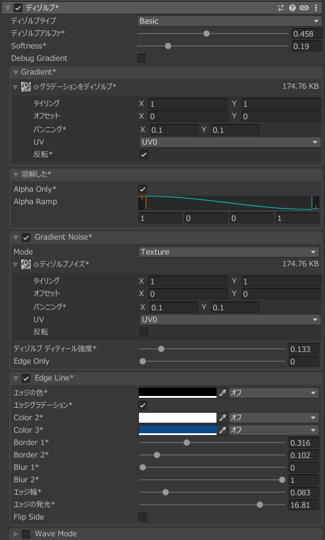This screenshot has width=325, height=540.
Task: Click the エッジ幅 slider
Action: (212, 492)
